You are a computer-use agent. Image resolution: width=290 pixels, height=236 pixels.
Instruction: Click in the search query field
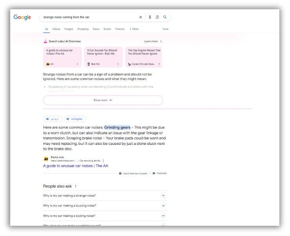90,17
